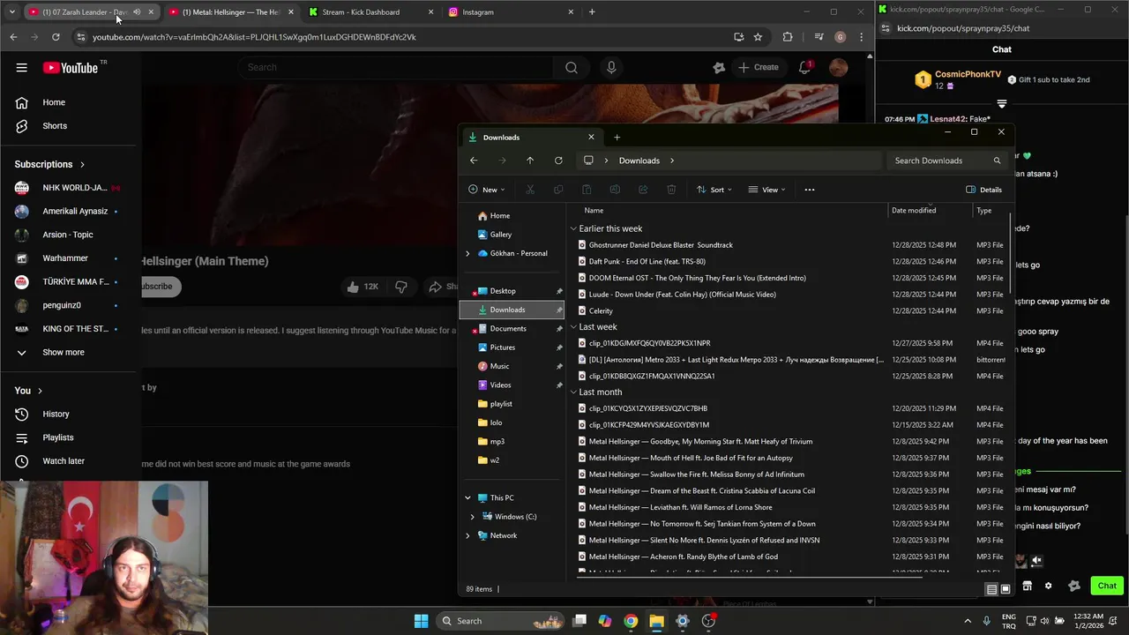Start YouTube voice search microphone

click(x=611, y=68)
